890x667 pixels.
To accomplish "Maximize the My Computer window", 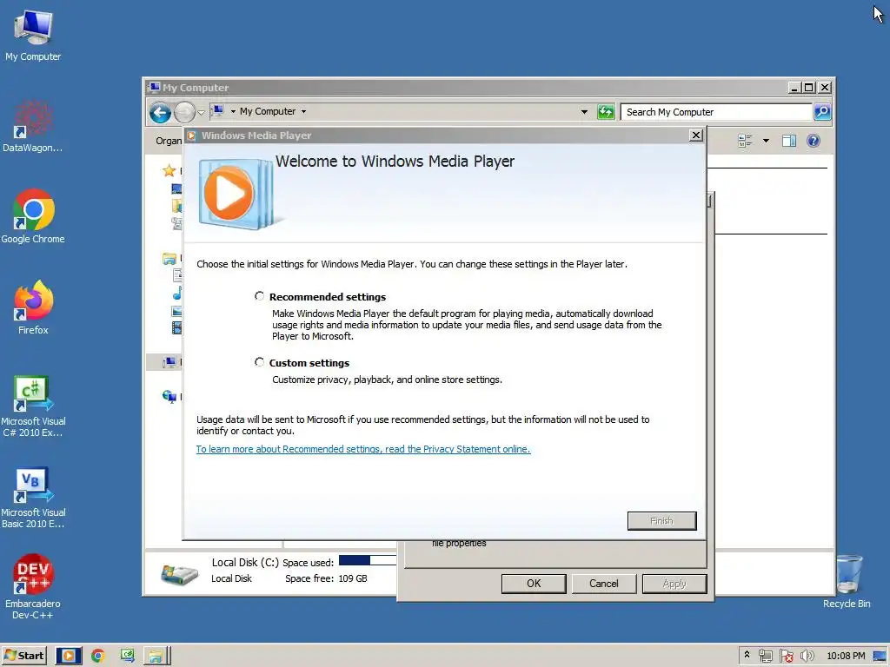I will (x=809, y=88).
